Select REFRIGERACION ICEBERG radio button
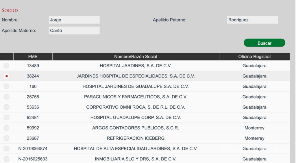The width and height of the screenshot is (296, 163). click(6, 138)
